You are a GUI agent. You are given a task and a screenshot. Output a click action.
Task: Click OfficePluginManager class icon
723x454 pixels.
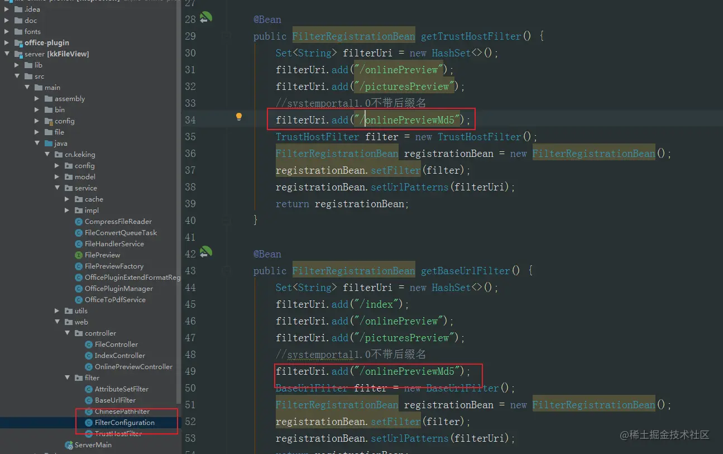tap(79, 289)
